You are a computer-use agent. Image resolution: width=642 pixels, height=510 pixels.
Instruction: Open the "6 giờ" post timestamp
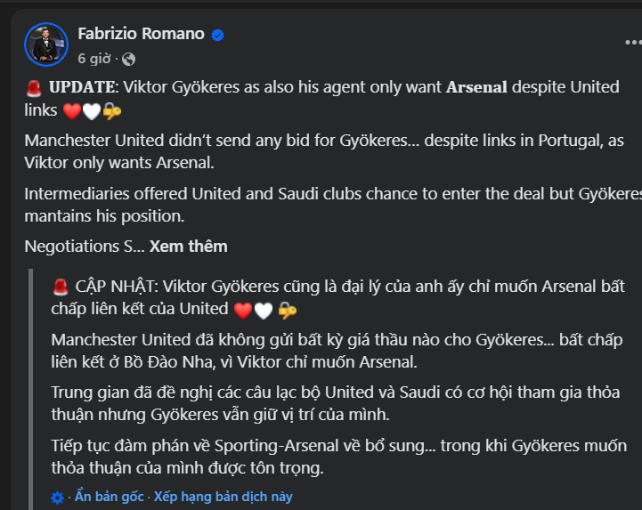94,59
